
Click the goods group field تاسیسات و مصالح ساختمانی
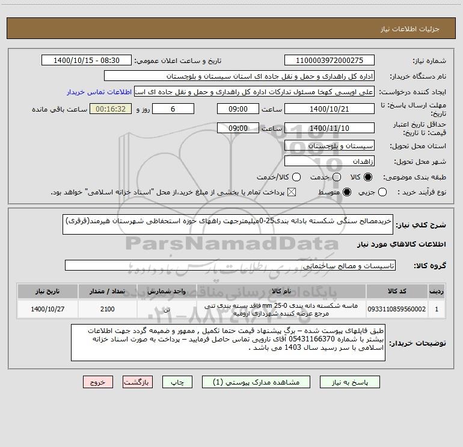(230, 265)
